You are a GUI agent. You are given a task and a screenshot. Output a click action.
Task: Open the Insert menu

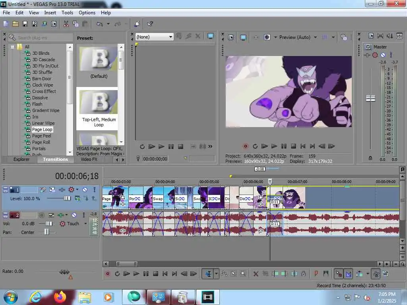click(x=50, y=13)
